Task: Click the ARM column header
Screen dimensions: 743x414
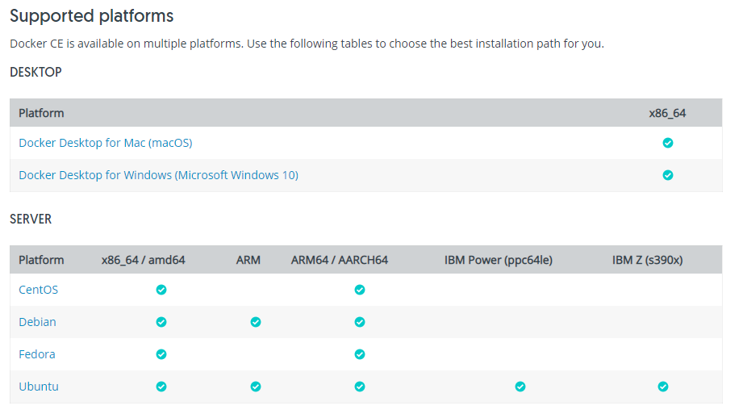Action: (x=248, y=260)
